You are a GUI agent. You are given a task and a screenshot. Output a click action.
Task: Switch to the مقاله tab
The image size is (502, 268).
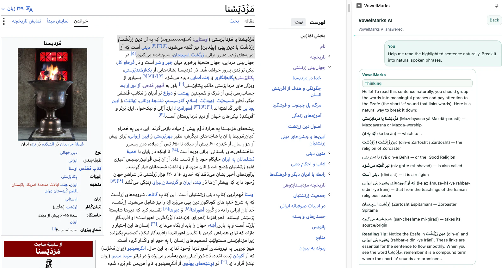(x=250, y=21)
